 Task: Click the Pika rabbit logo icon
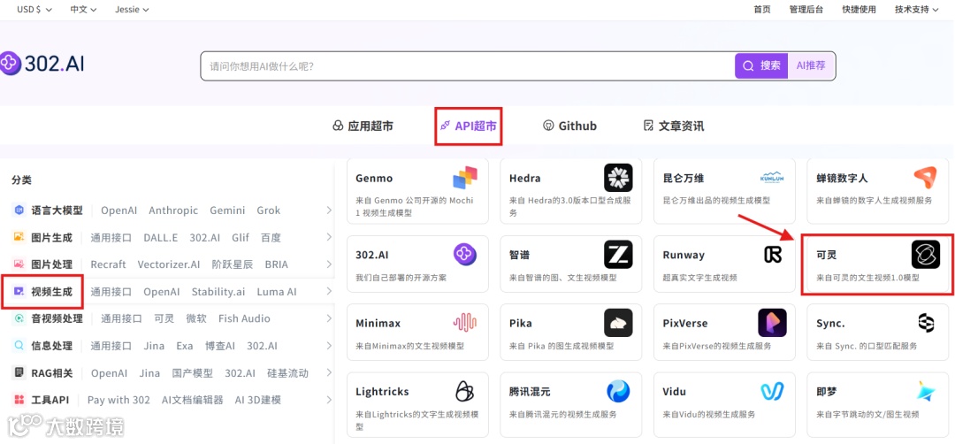pos(618,323)
